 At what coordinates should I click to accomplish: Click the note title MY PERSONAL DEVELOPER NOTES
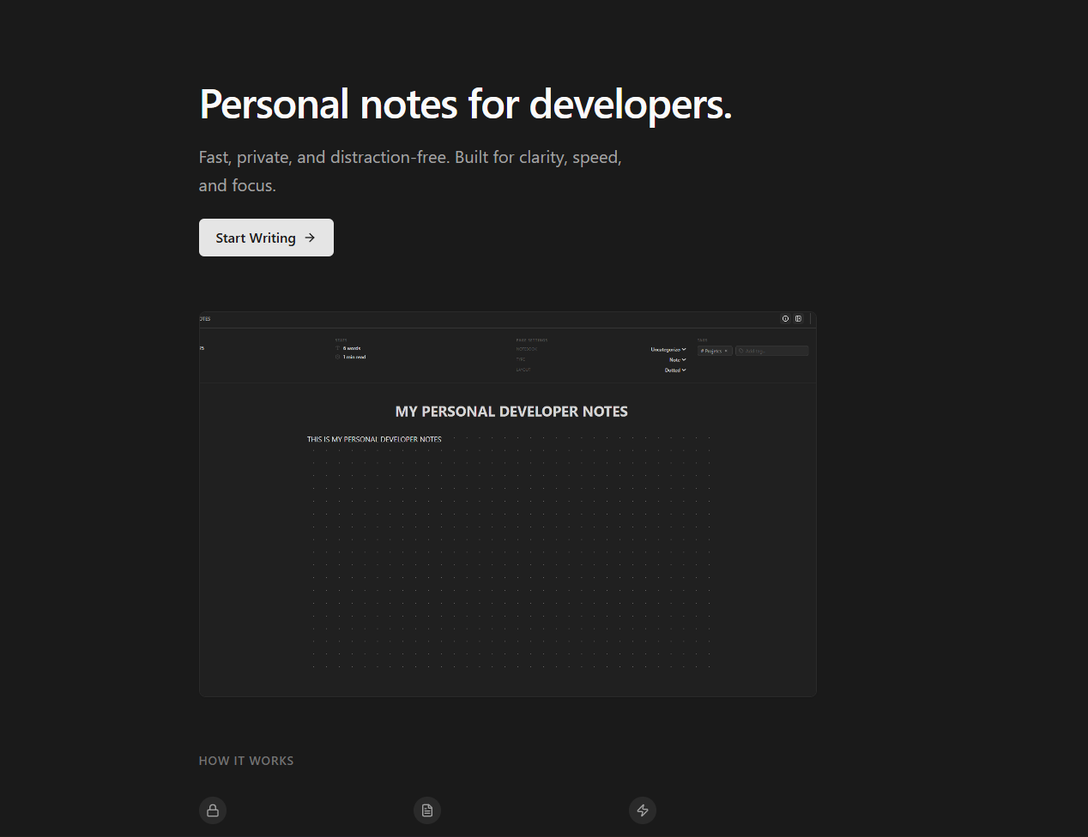pyautogui.click(x=511, y=412)
